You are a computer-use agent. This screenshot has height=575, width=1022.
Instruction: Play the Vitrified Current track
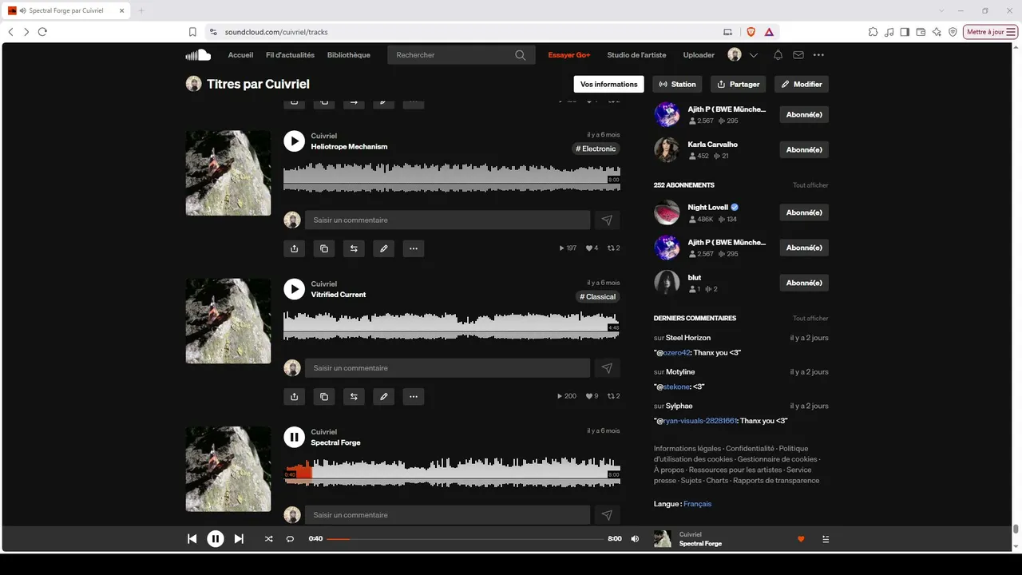click(x=294, y=289)
